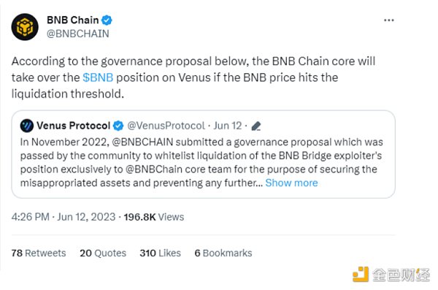
Task: Open the BNB Chain profile avatar
Action: (x=25, y=27)
